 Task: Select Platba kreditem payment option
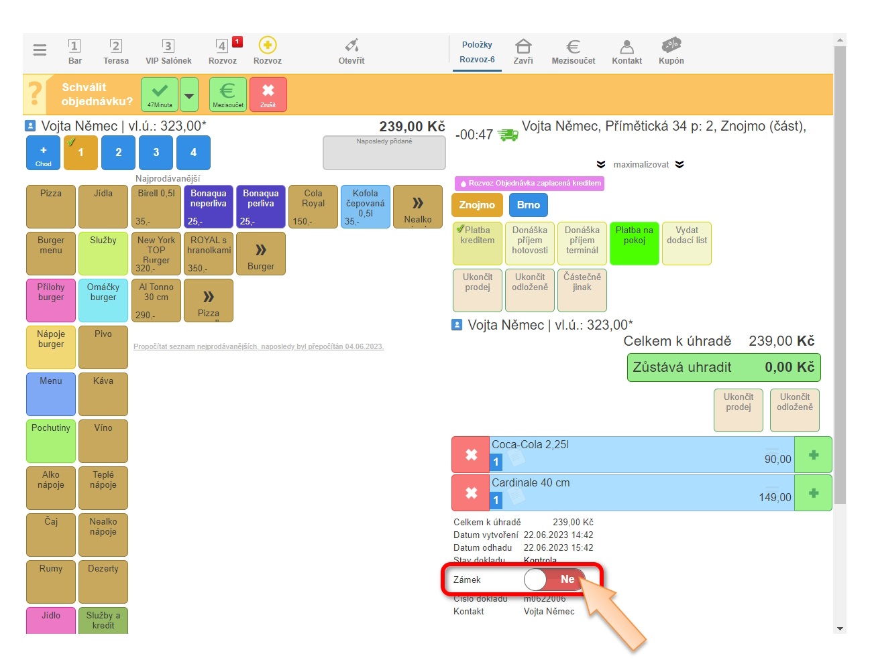[x=477, y=243]
